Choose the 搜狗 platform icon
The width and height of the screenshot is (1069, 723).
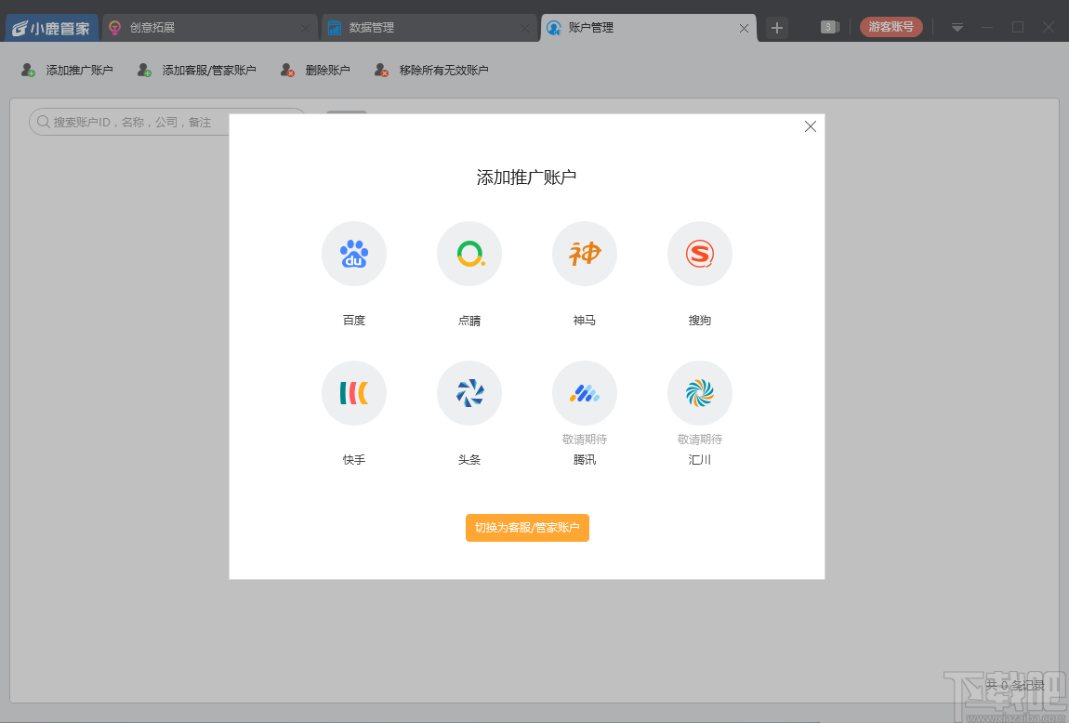tap(699, 254)
